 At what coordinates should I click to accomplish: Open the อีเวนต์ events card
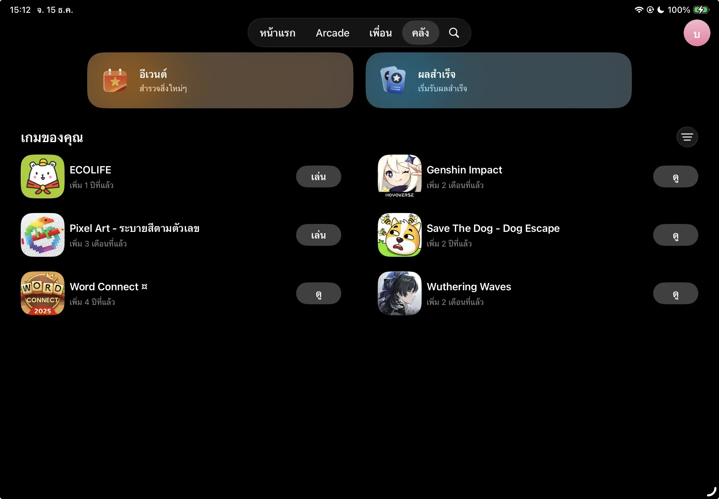(220, 80)
